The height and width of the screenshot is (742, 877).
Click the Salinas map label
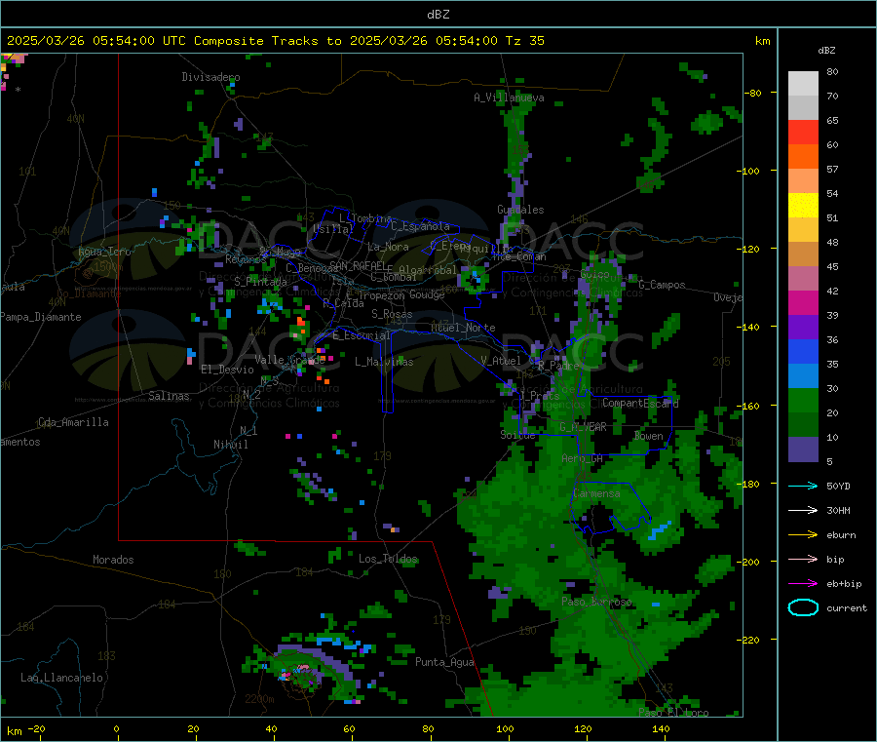(169, 396)
